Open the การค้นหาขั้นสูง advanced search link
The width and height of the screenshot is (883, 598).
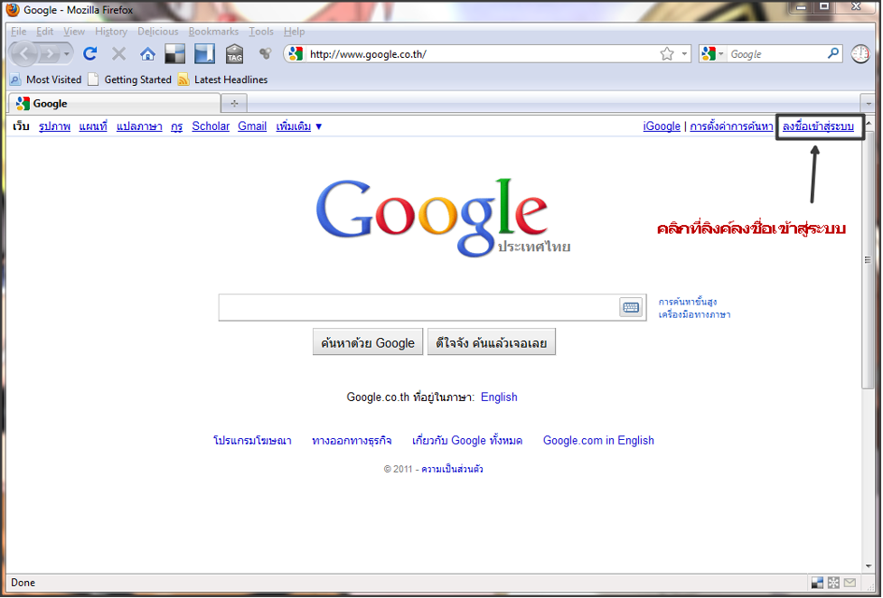click(x=688, y=302)
